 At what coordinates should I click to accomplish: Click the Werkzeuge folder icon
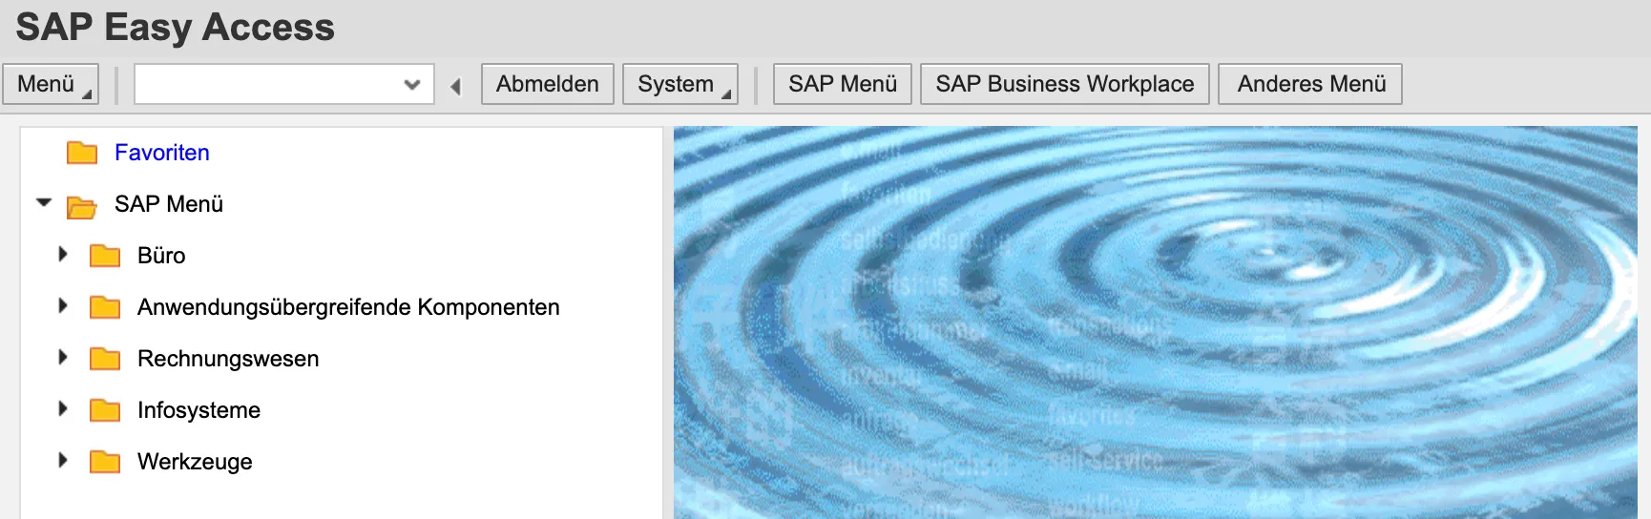(105, 462)
